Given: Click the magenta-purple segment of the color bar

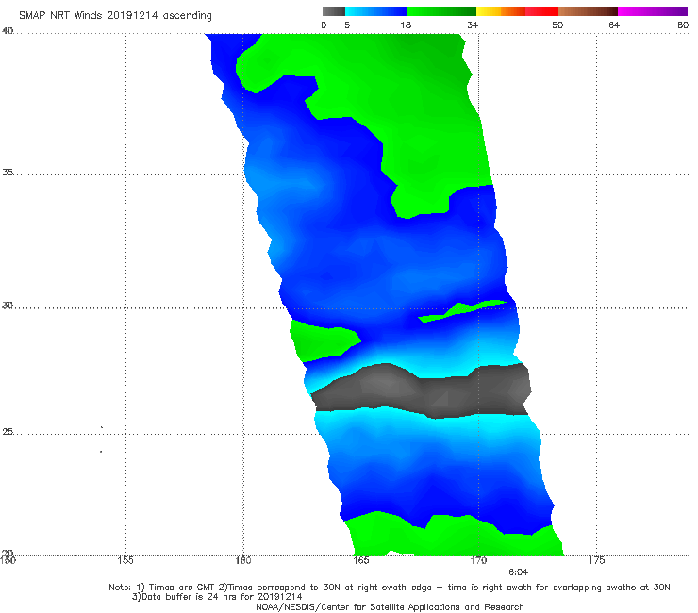Looking at the screenshot, I should 653,11.
